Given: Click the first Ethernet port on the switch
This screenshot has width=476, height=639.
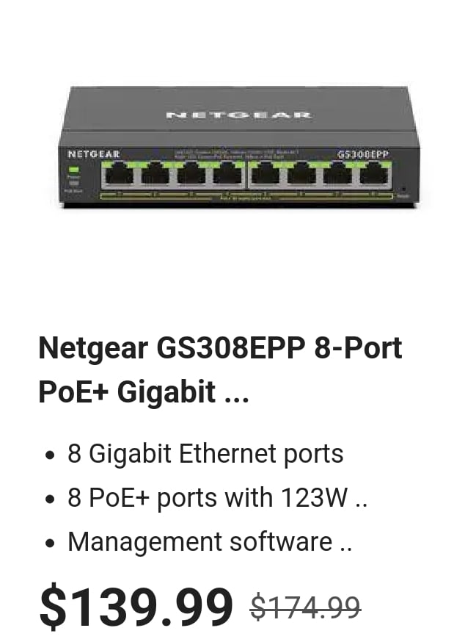Looking at the screenshot, I should pos(120,174).
